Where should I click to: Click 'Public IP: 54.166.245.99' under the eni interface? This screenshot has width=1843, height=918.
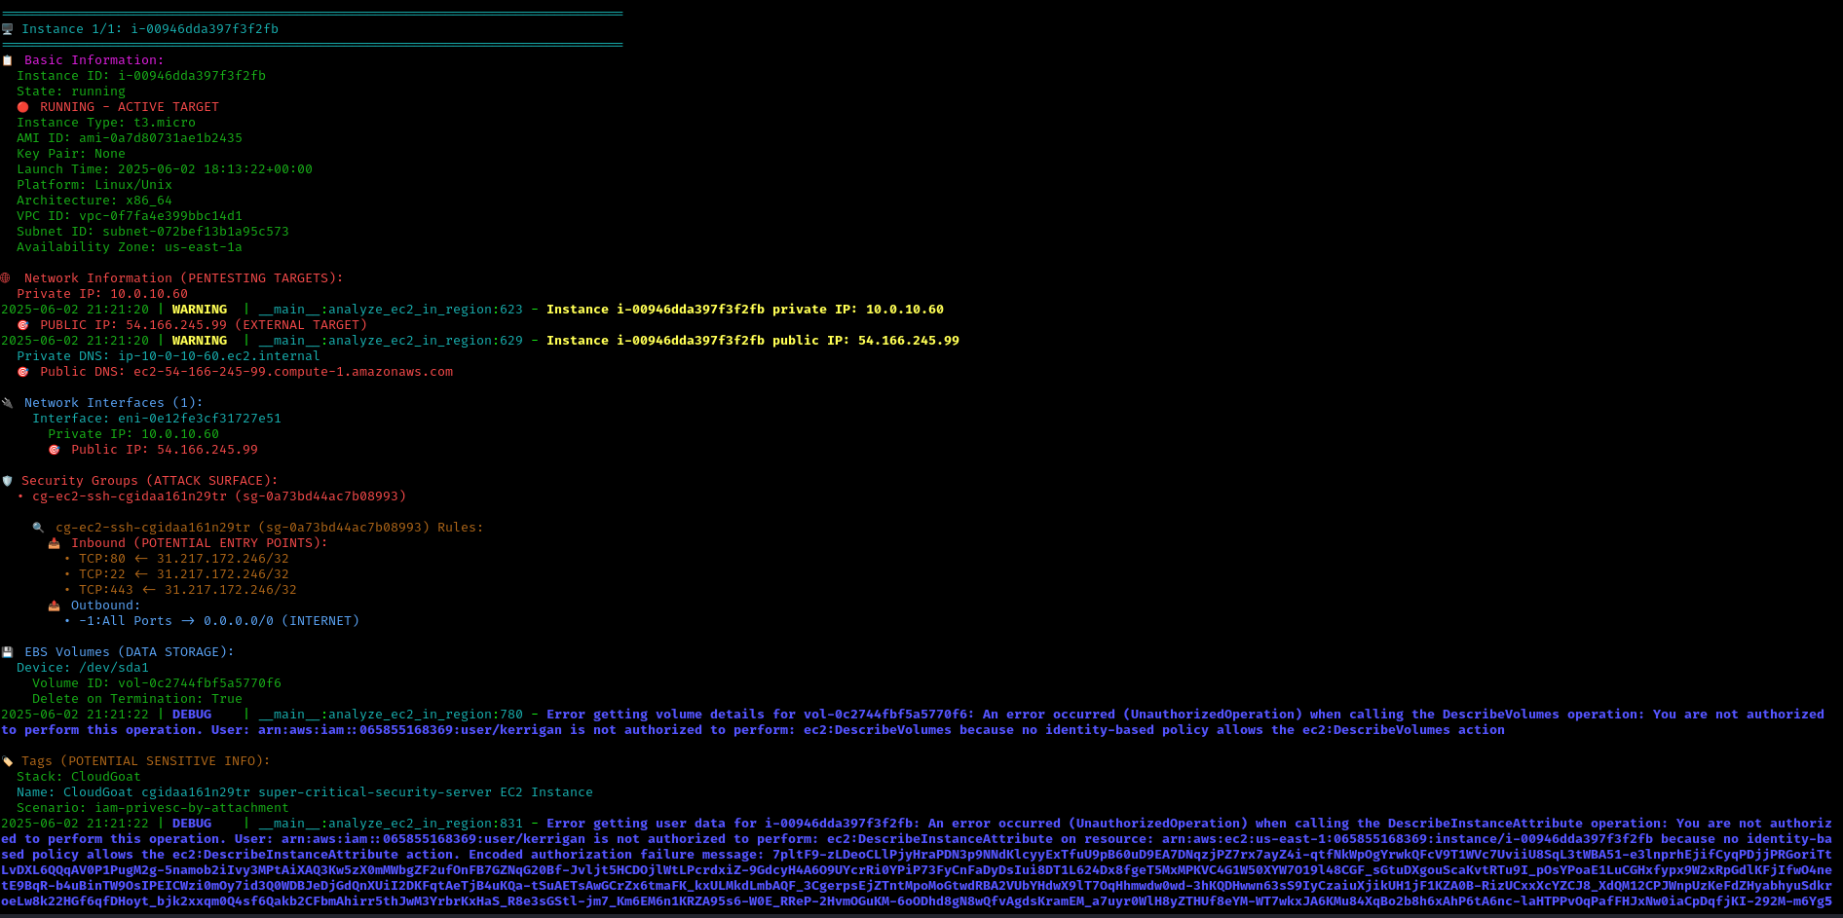[165, 450]
